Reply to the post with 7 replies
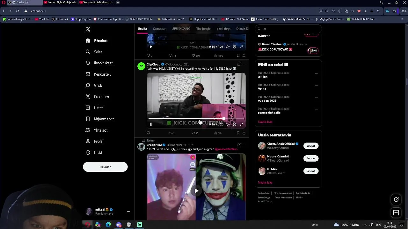408x229 pixels. tap(149, 55)
